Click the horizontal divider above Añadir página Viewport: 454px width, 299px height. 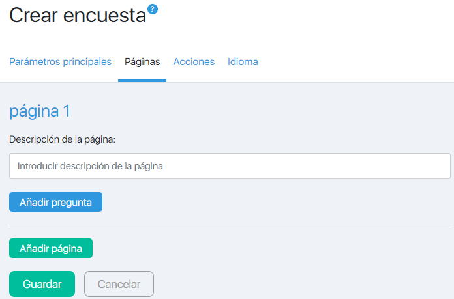(x=230, y=225)
